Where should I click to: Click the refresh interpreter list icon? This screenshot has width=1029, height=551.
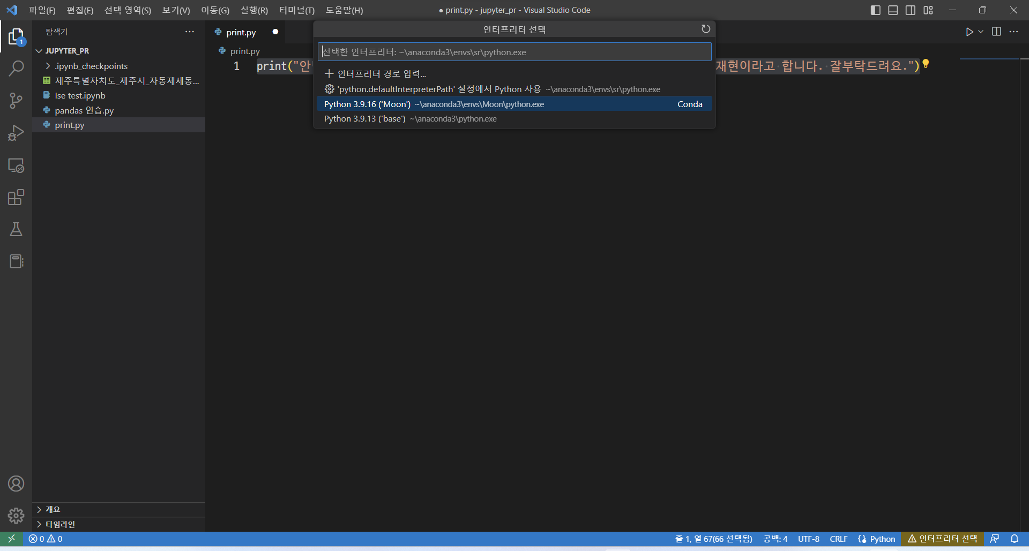coord(706,29)
